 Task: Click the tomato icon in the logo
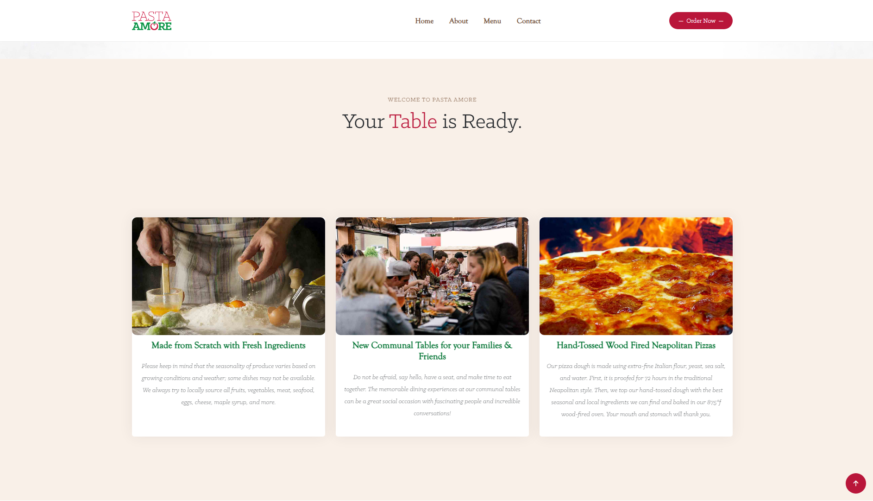[154, 26]
